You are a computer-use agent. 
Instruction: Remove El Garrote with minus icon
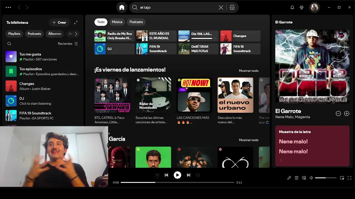click(x=338, y=114)
